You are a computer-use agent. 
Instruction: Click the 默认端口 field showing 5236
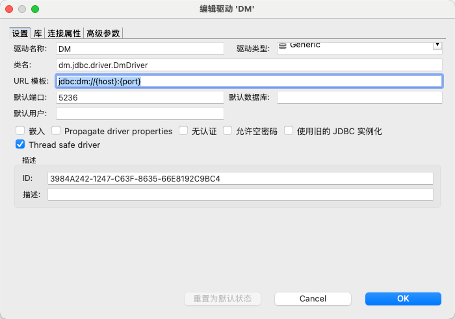click(x=140, y=97)
